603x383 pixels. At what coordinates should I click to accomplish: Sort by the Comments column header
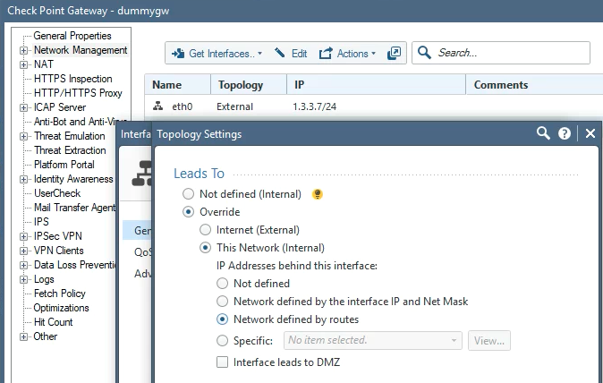pos(534,85)
